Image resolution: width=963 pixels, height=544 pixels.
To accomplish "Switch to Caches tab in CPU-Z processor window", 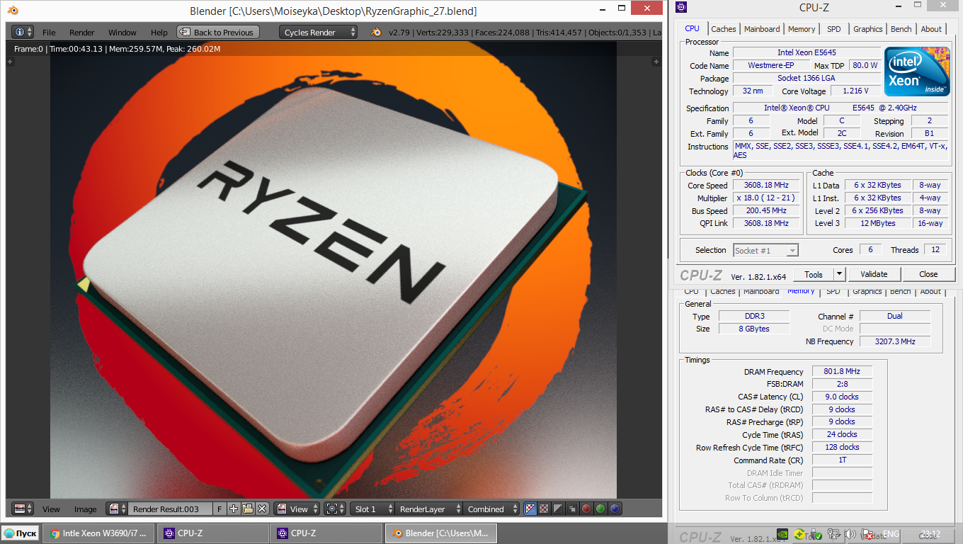I will 724,29.
